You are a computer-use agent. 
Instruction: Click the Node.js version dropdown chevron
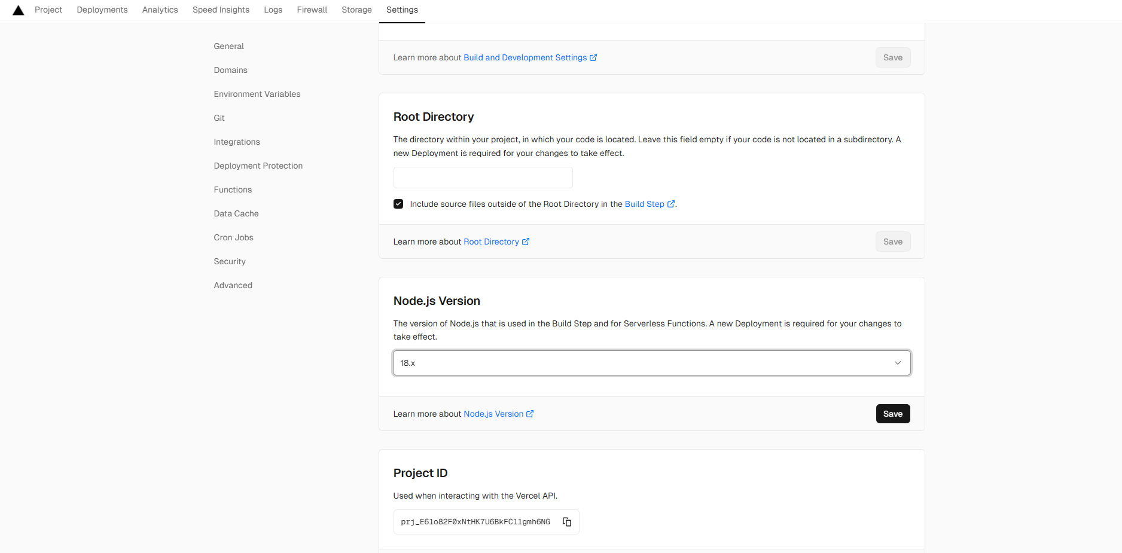click(897, 363)
